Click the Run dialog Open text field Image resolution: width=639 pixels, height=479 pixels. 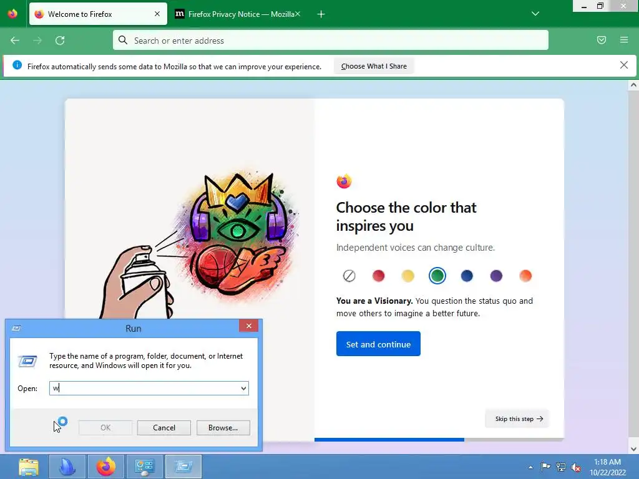(144, 388)
